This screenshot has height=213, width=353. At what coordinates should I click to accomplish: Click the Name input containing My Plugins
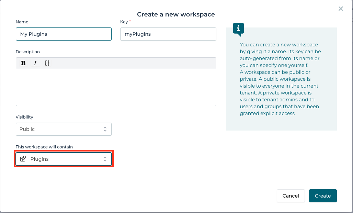(x=64, y=34)
